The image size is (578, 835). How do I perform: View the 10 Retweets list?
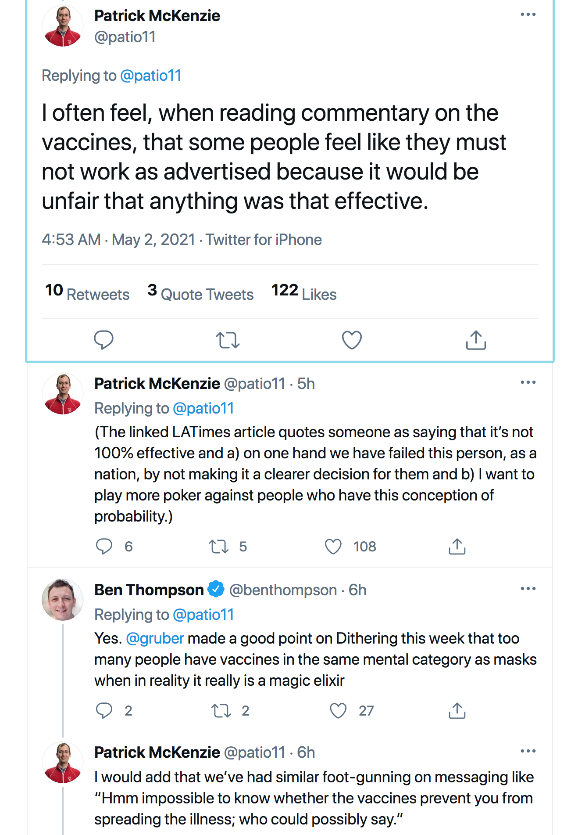[87, 293]
